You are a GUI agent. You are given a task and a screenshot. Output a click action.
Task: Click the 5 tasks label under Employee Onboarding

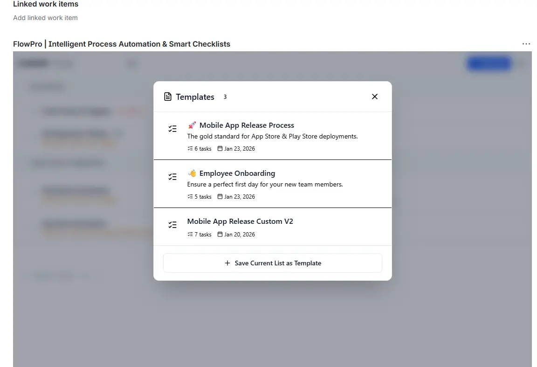200,197
